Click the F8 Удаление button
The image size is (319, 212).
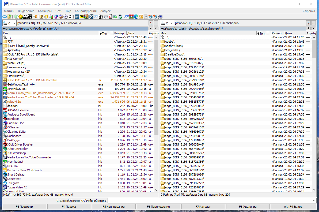coord(248,206)
